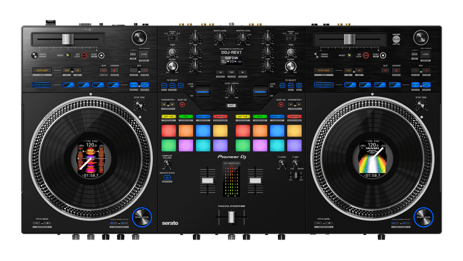Click the right beat arrow below the DUCK DOWN display
The width and height of the screenshot is (463, 261).
[242, 72]
